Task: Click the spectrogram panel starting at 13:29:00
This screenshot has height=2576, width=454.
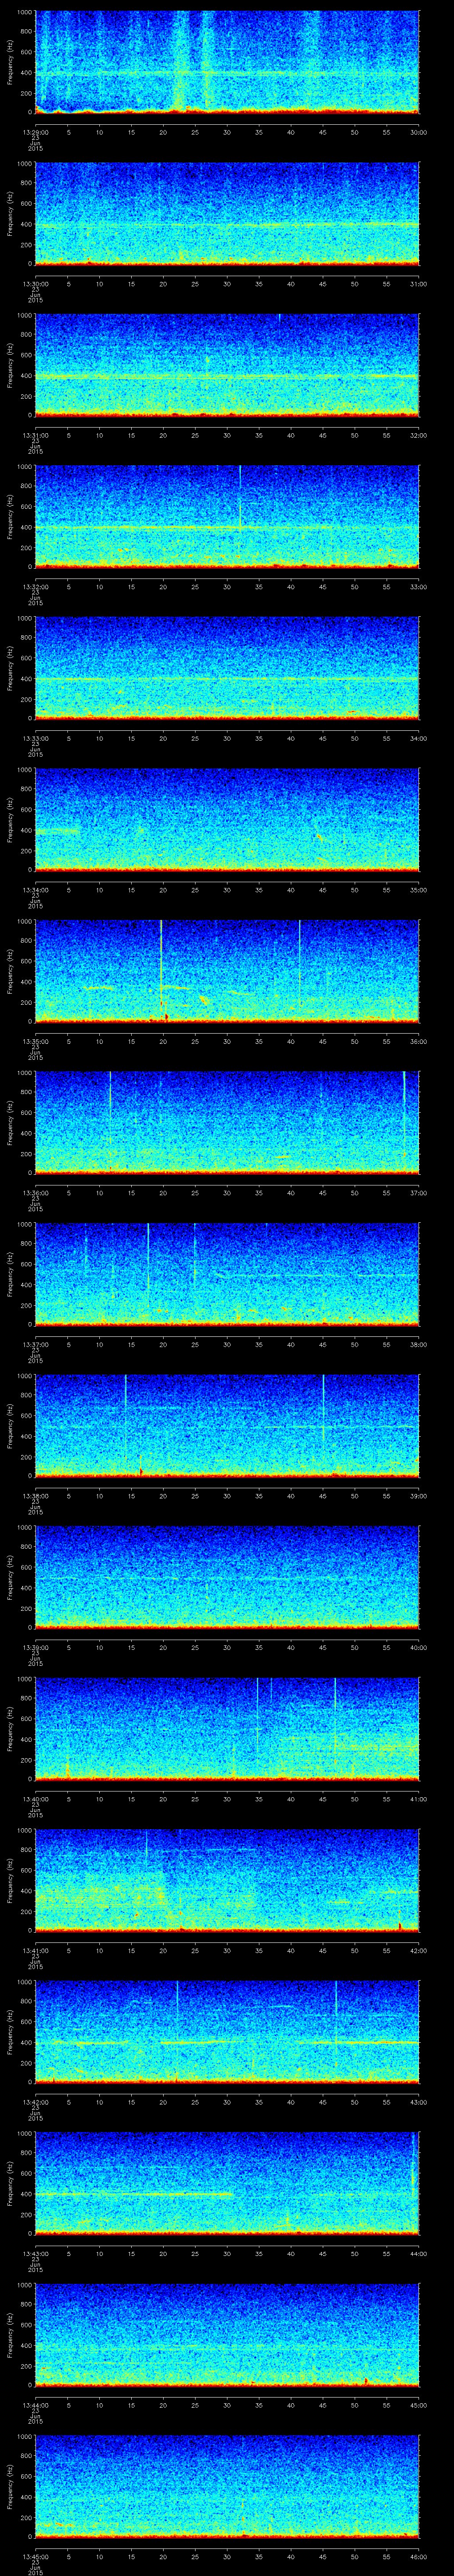Action: pos(227,62)
